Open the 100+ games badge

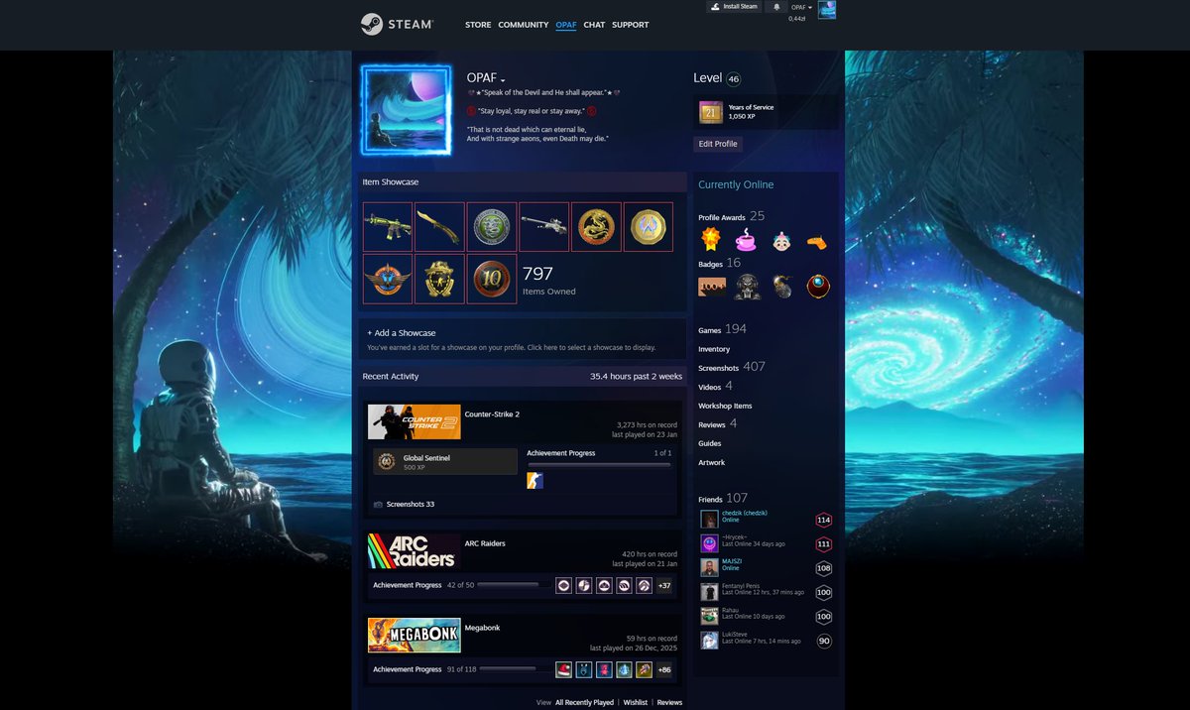(x=711, y=287)
